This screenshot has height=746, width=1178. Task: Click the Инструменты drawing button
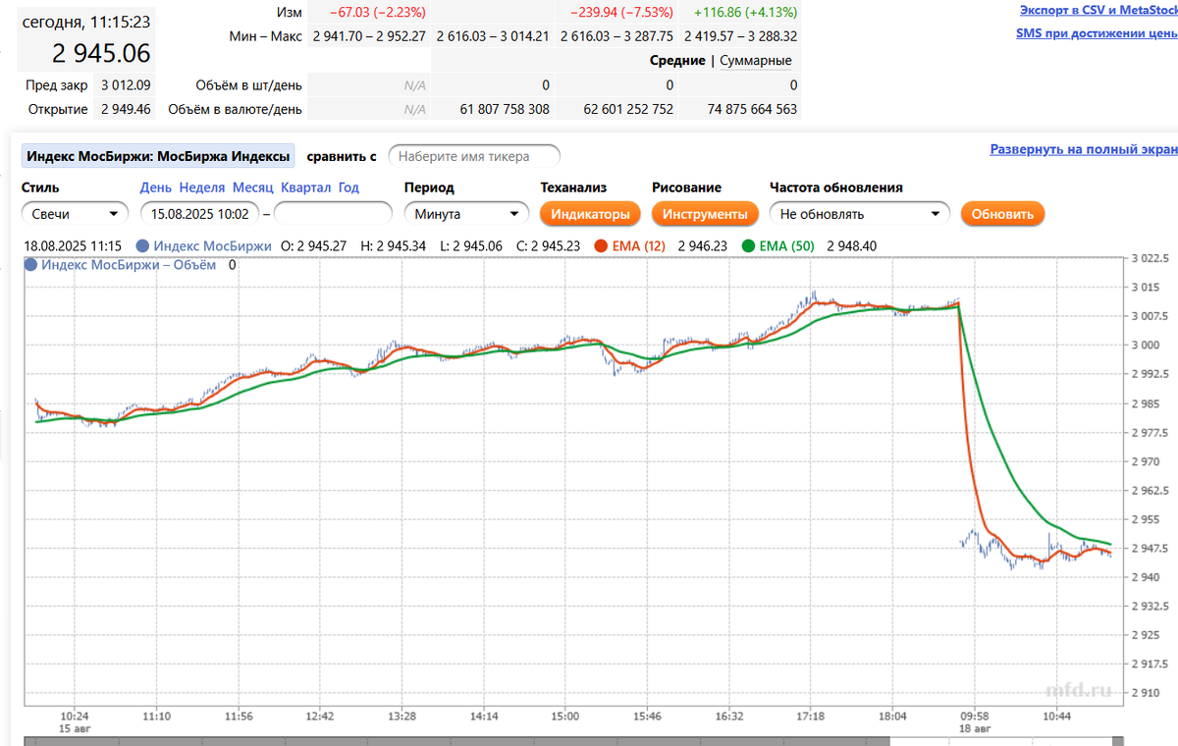click(705, 214)
